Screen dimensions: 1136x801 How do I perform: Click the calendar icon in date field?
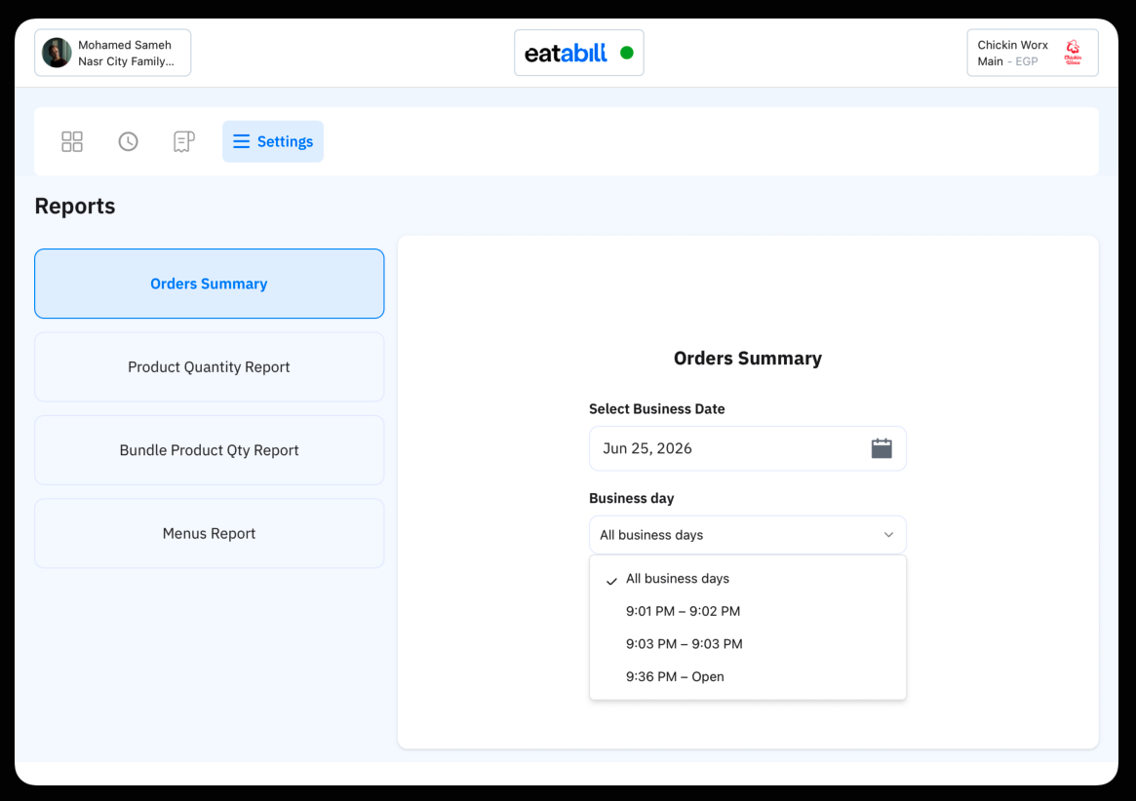[x=881, y=448]
